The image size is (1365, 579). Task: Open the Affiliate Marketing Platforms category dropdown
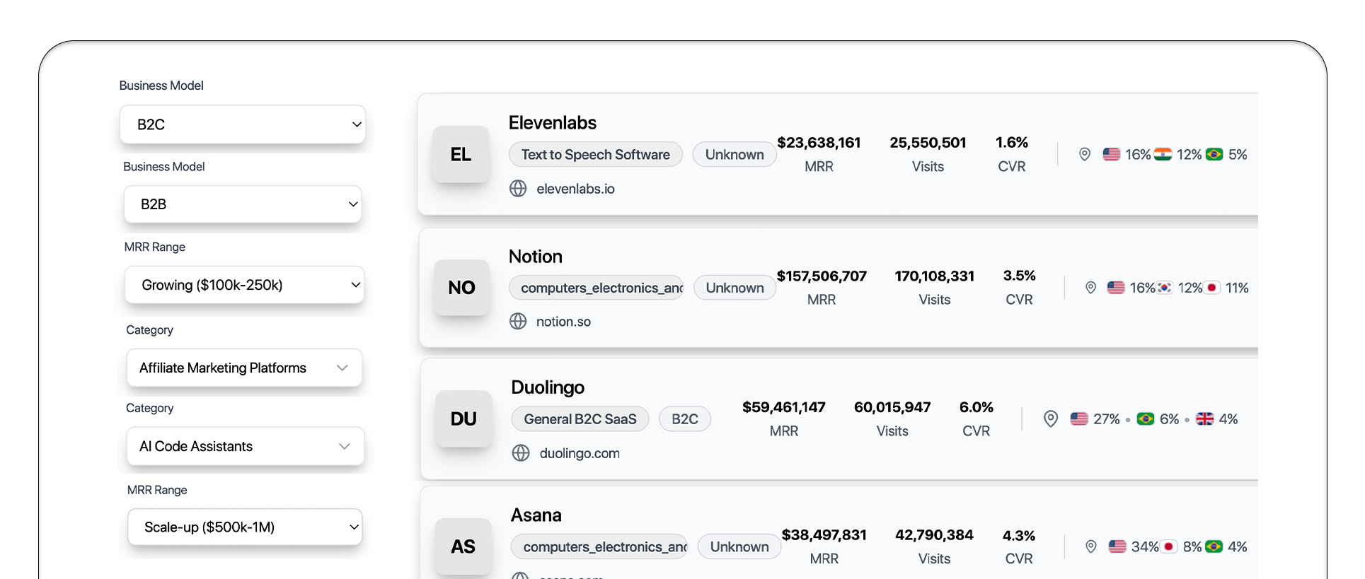(244, 368)
